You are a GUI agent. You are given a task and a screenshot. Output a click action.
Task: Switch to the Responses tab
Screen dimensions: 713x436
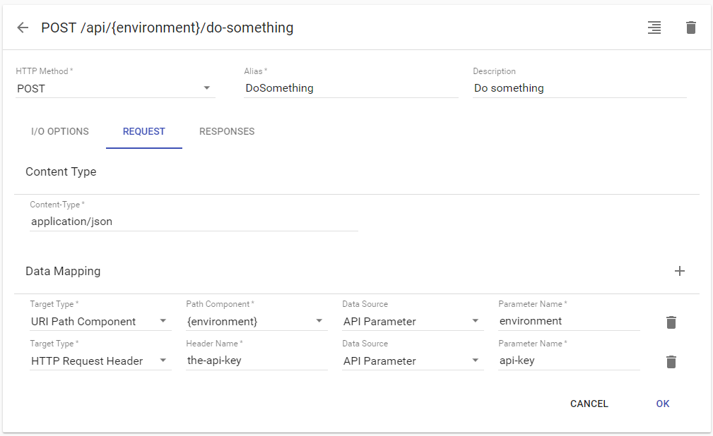(227, 131)
